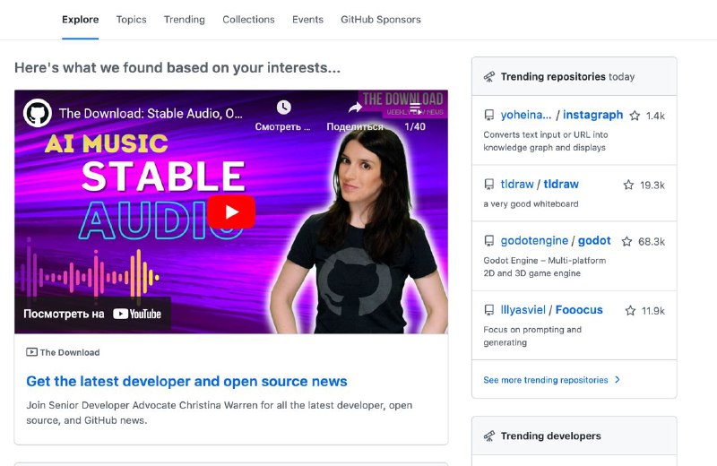Click the repo icon beside lllyasviel
717x466 pixels.
(x=488, y=310)
